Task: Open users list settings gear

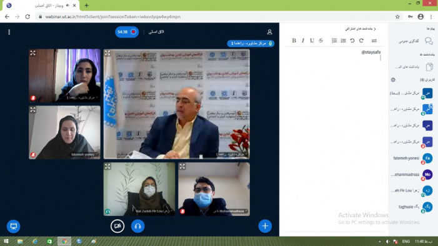Action: pos(393,80)
